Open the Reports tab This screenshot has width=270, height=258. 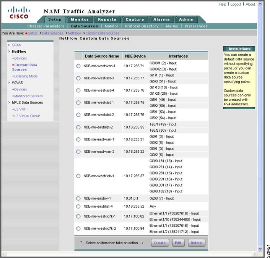107,19
